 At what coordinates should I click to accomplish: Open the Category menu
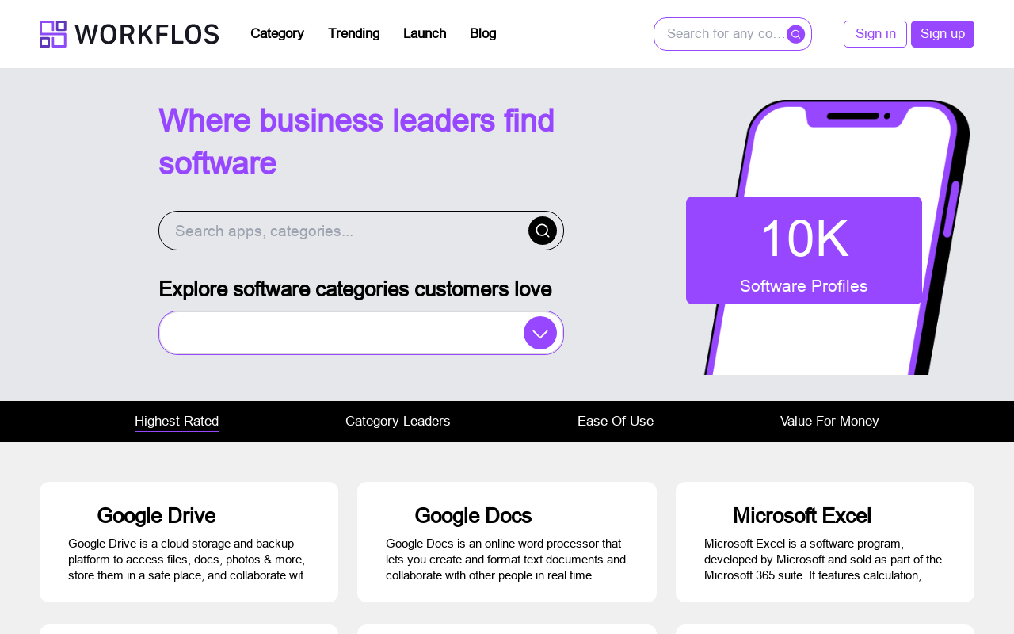[x=277, y=33]
